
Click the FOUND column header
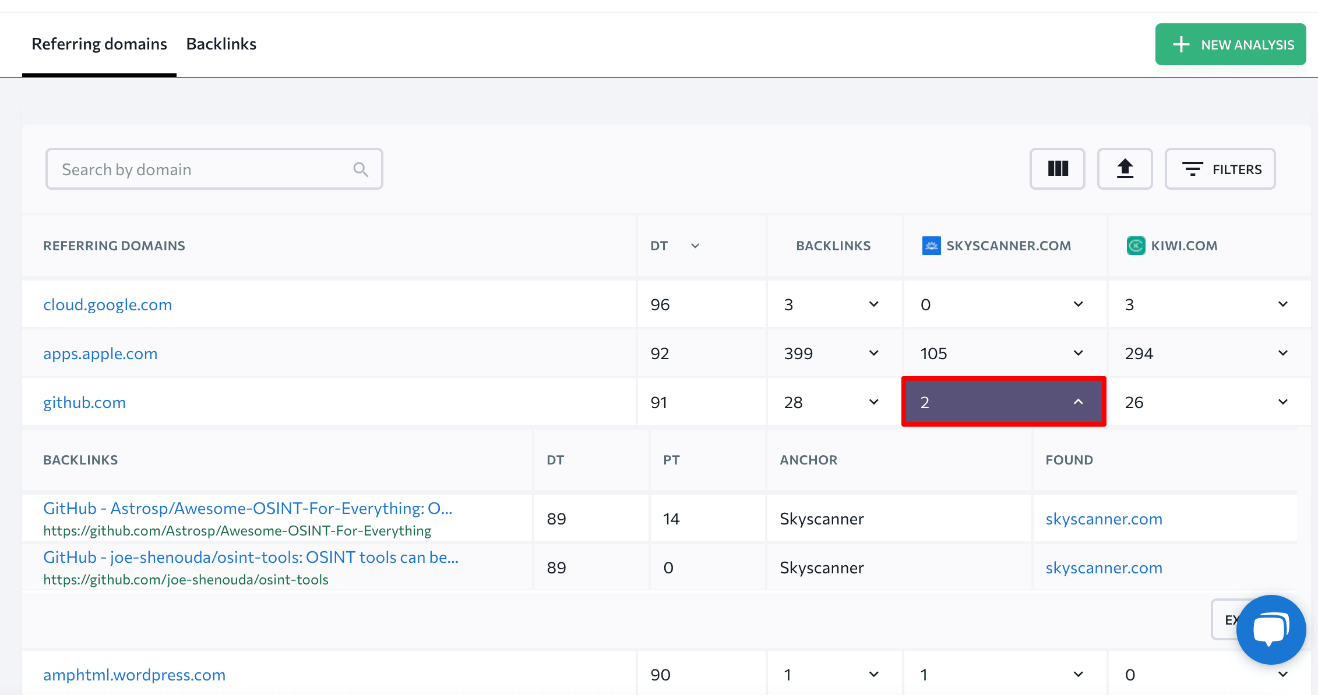click(x=1069, y=460)
